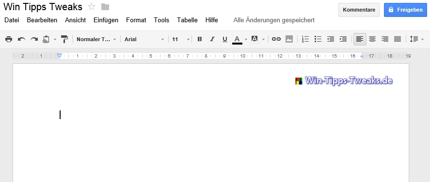The width and height of the screenshot is (430, 182).
Task: Select center text alignment
Action: [x=372, y=39]
